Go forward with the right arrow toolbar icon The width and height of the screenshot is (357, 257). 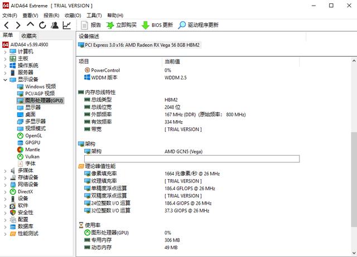18,25
